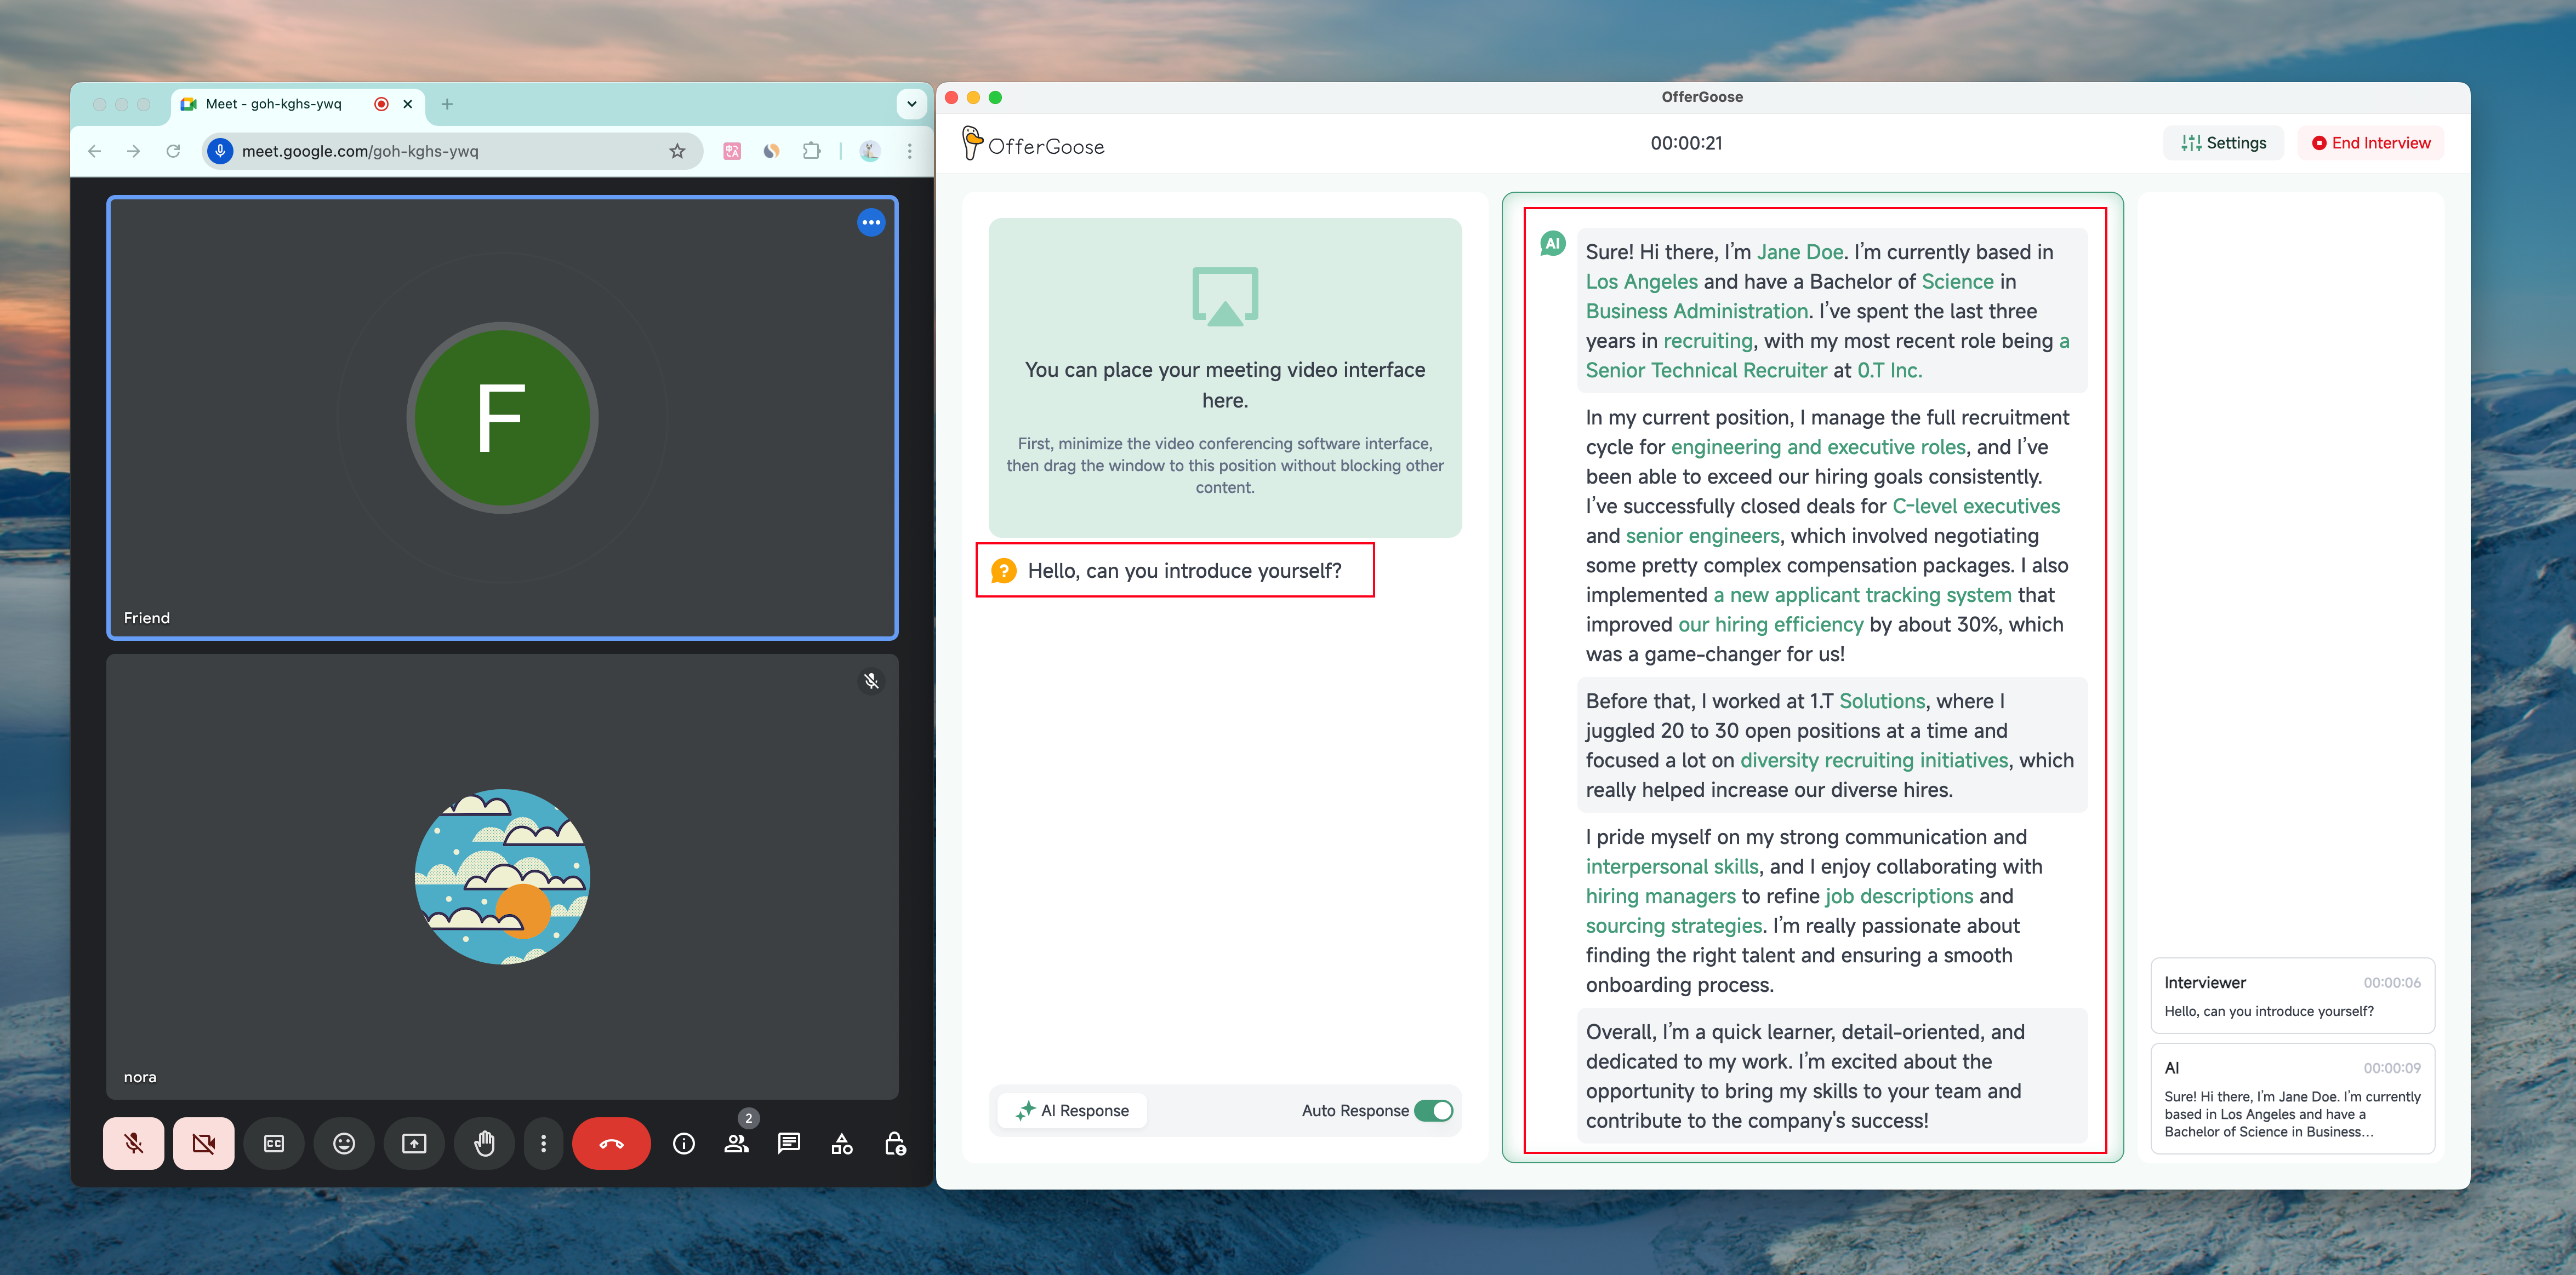Select the Meet goh-kghs-ywq browser tab

[274, 104]
